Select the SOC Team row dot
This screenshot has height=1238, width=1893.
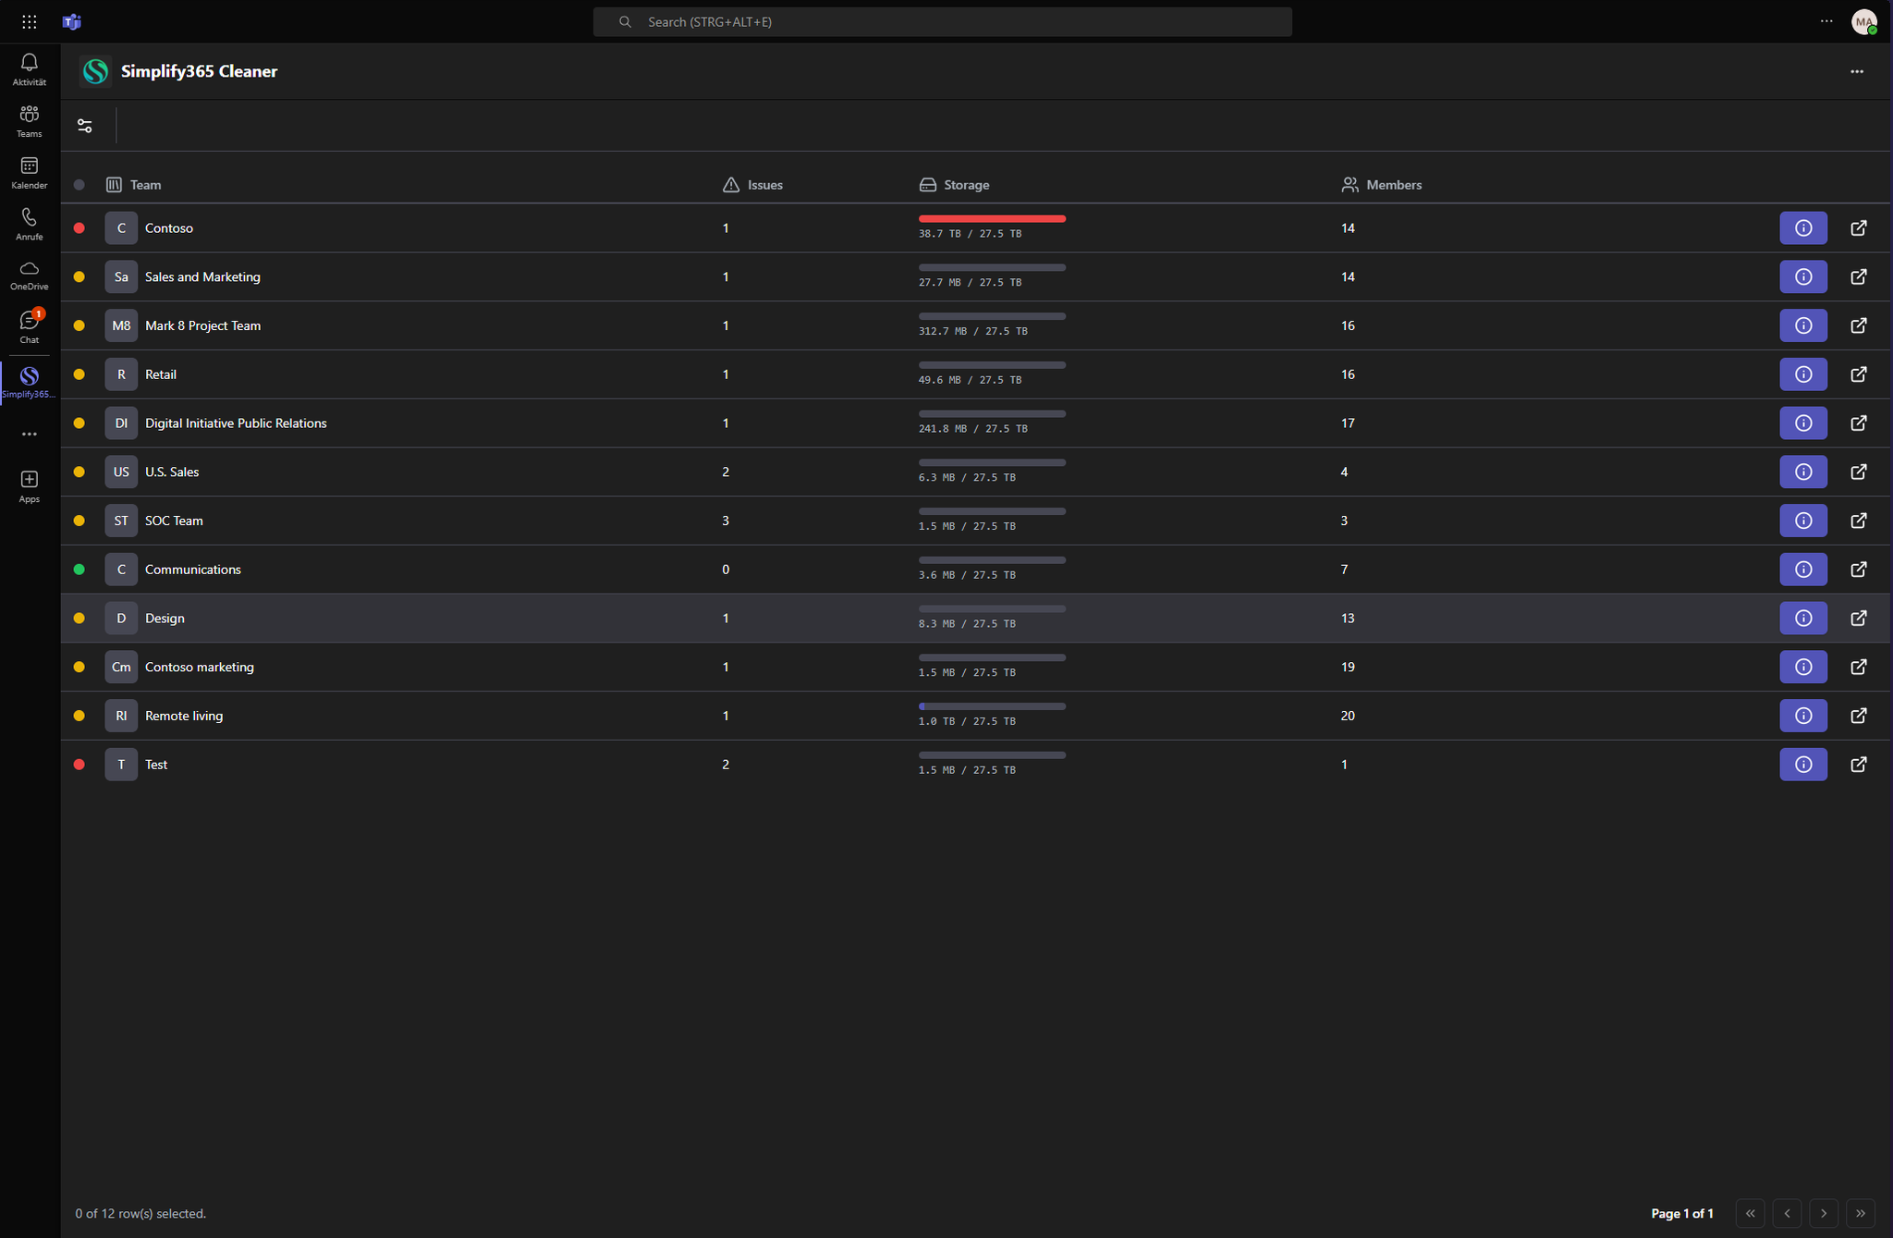(79, 521)
